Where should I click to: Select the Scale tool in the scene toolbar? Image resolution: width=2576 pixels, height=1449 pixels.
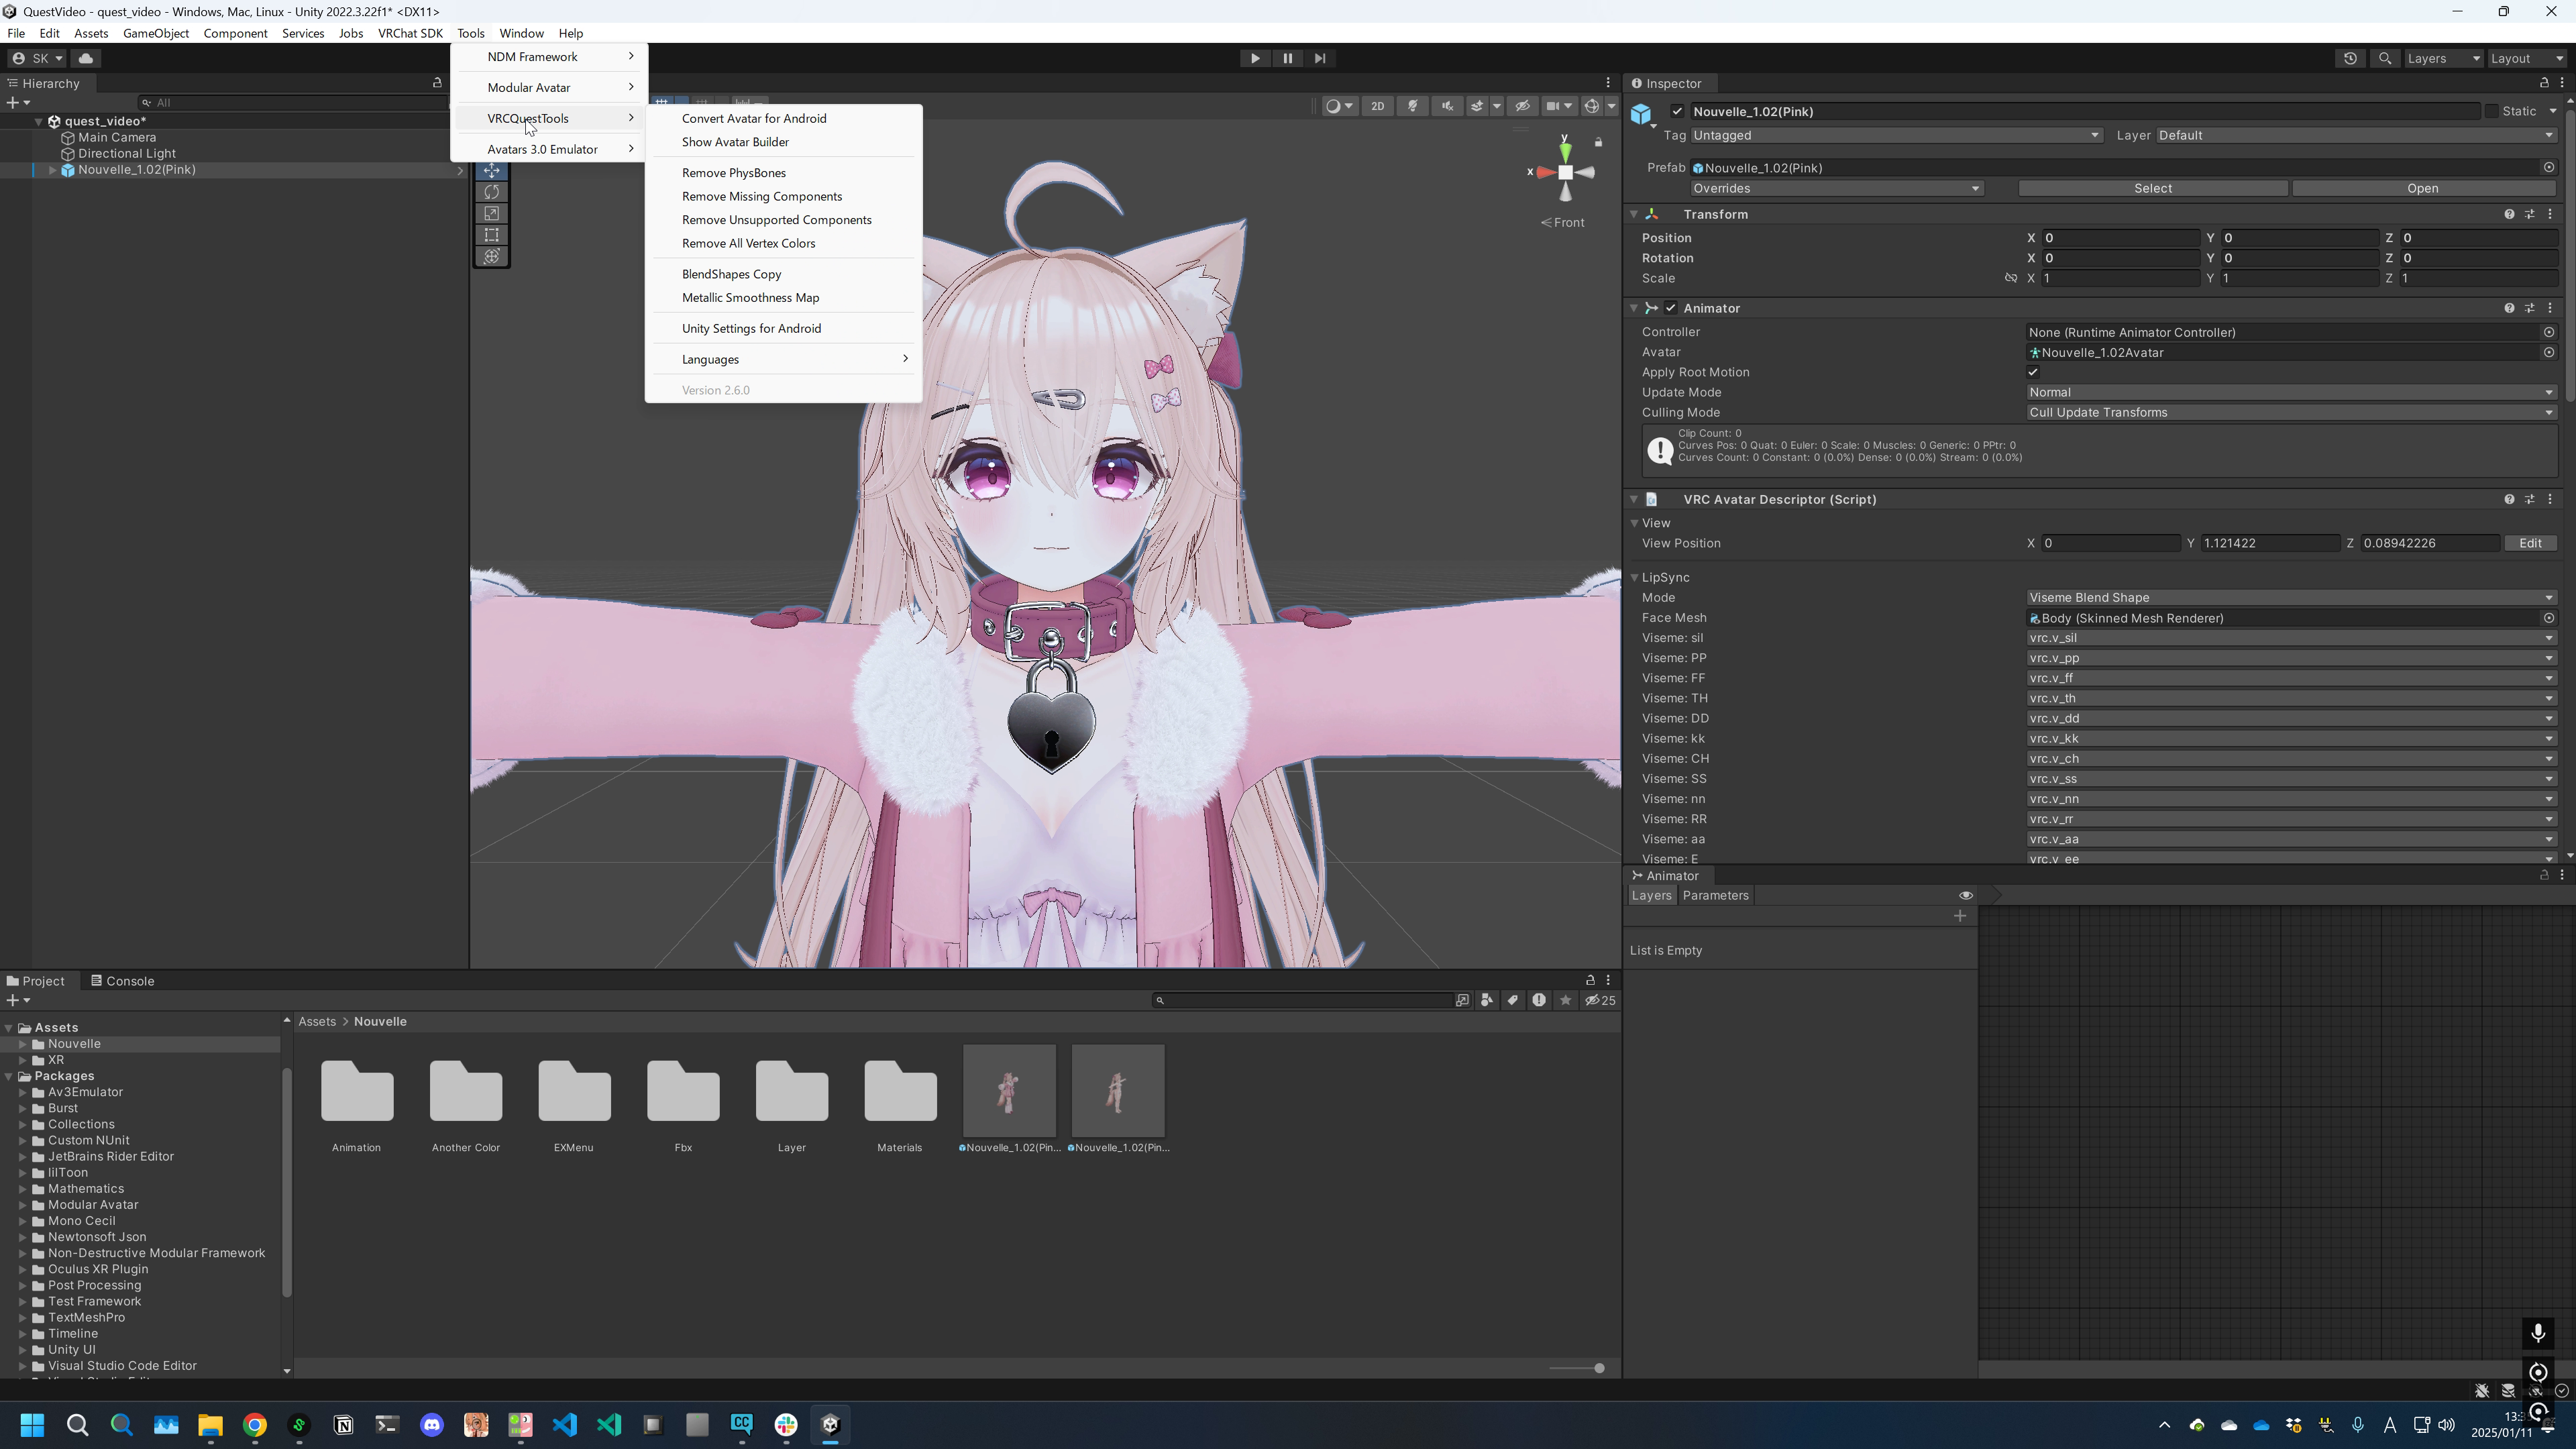[491, 213]
